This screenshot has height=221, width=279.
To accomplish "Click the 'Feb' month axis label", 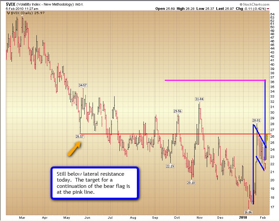I will (263, 218).
